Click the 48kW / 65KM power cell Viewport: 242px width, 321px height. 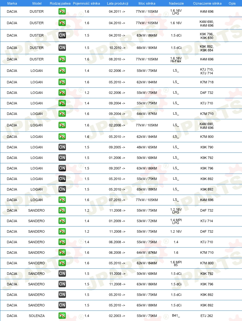(x=147, y=147)
